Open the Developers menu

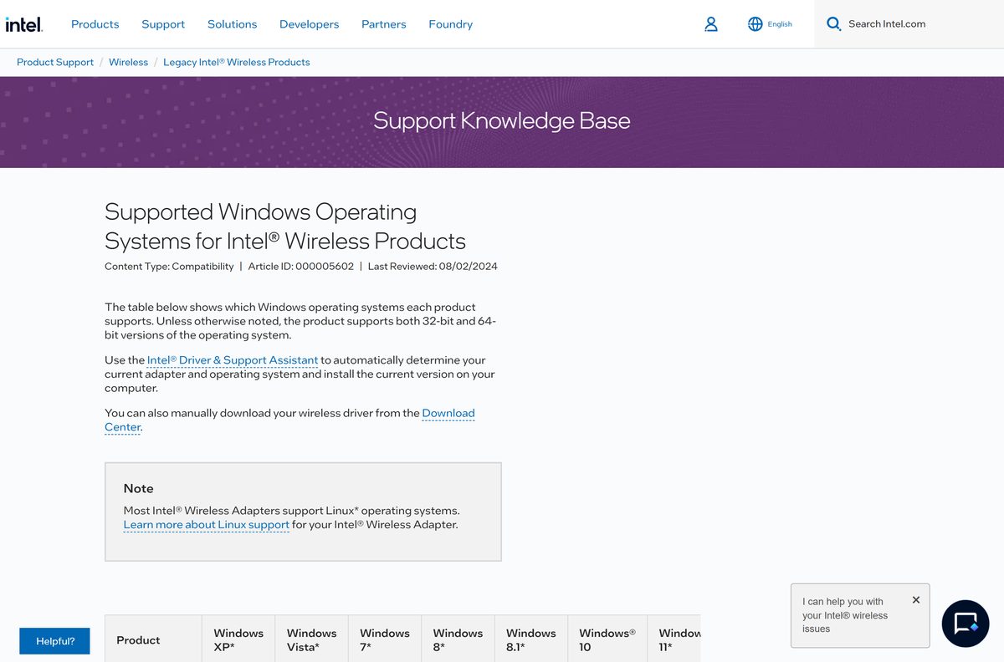[x=310, y=24]
